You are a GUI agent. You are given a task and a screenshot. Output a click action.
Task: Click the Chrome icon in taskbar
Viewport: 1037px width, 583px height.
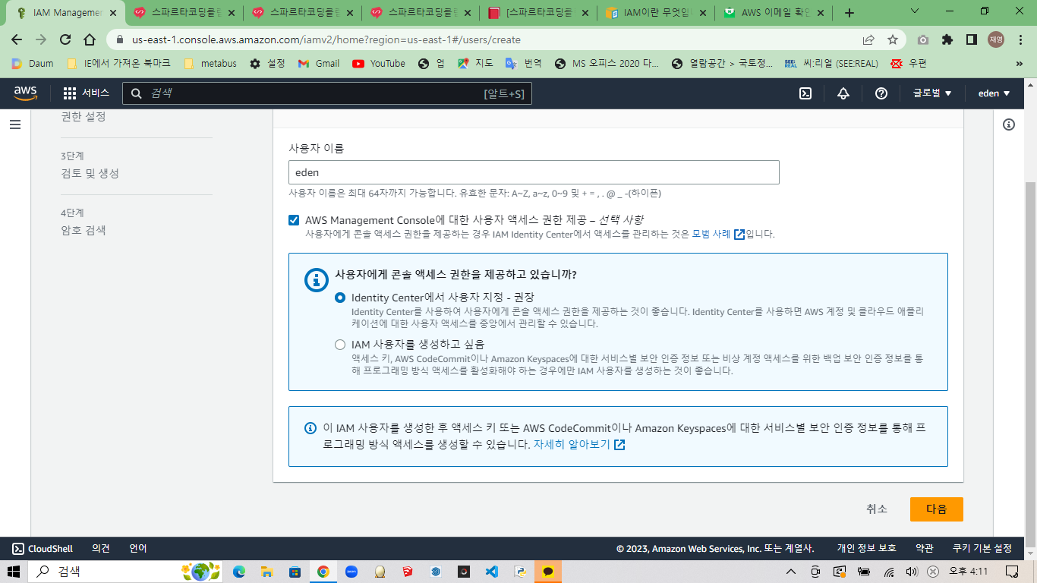[323, 571]
